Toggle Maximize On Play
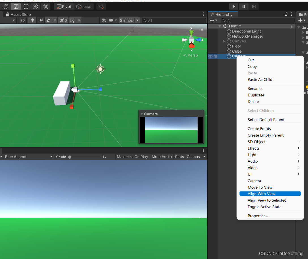Screen dimensions: 308x259 pos(132,157)
